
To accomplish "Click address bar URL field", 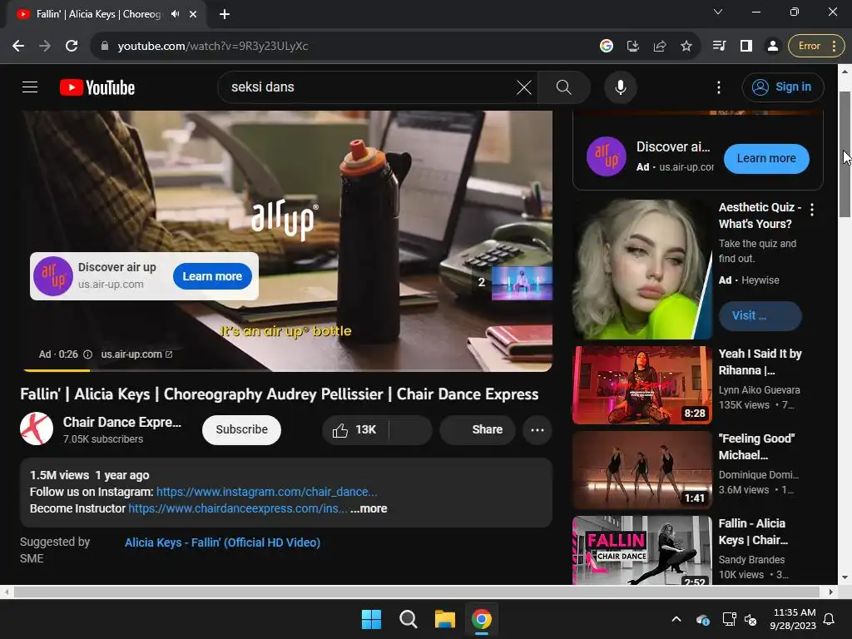I will (348, 46).
